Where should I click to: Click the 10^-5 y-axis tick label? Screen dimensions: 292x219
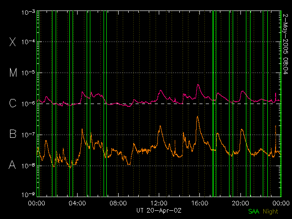coord(28,73)
